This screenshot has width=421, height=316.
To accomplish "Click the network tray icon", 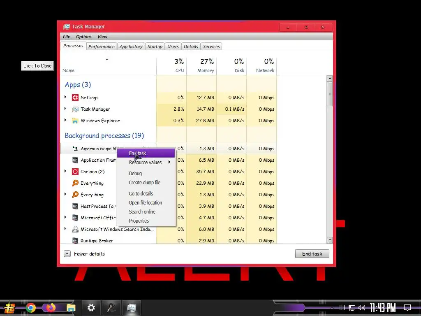I will point(352,308).
